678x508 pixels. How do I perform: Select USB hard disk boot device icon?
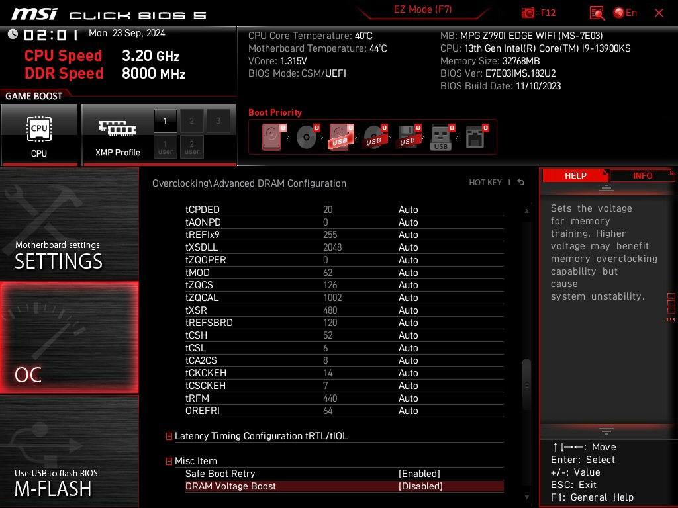tap(341, 136)
